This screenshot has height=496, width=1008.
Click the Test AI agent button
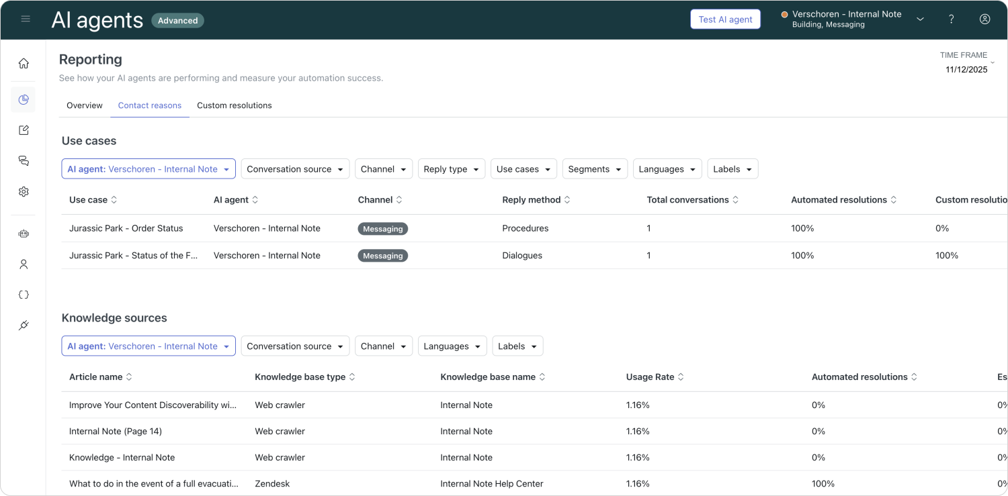point(725,19)
